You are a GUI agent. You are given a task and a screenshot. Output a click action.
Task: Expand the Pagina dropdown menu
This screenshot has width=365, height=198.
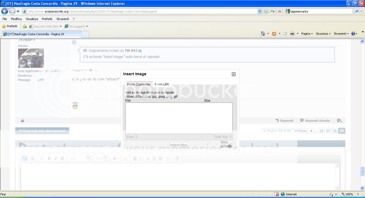point(307,34)
